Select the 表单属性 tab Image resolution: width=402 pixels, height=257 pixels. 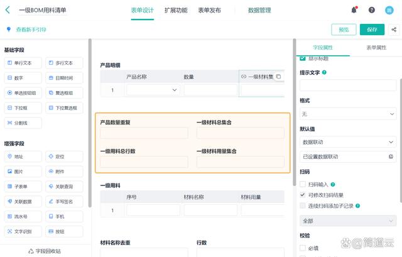376,48
